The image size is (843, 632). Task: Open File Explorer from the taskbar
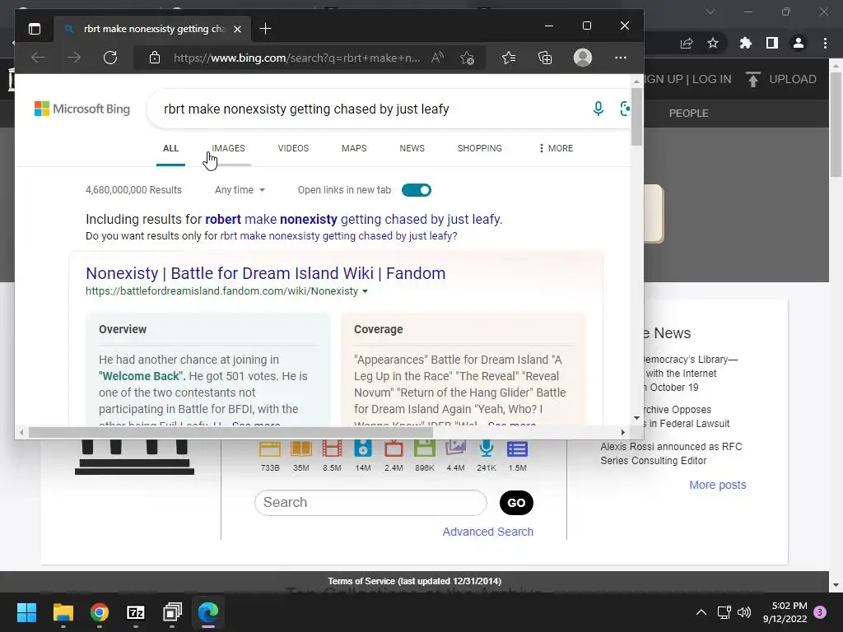63,612
